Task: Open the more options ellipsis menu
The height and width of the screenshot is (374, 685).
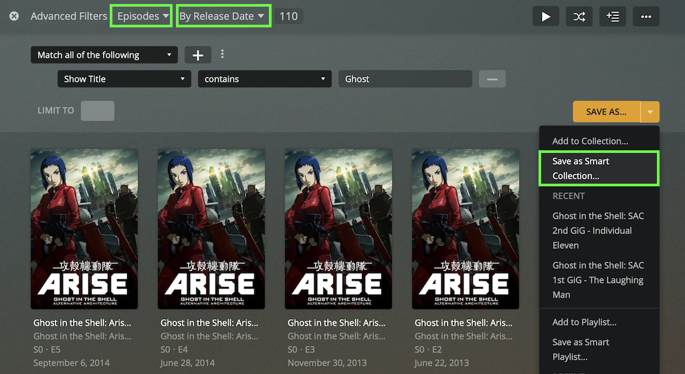Action: [646, 17]
